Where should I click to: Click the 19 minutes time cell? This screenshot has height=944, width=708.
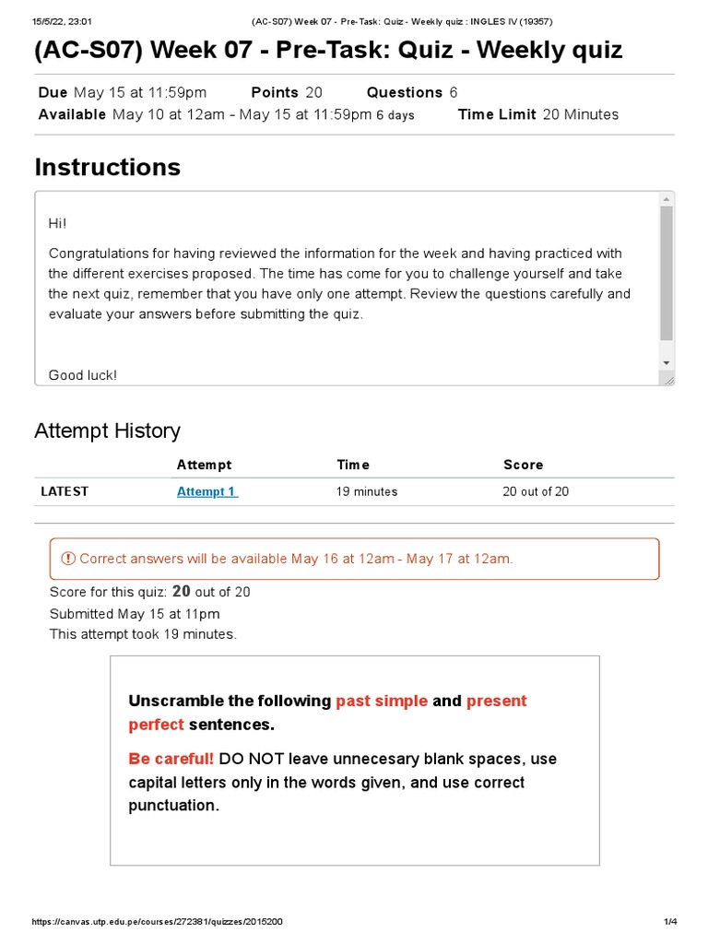click(x=367, y=491)
